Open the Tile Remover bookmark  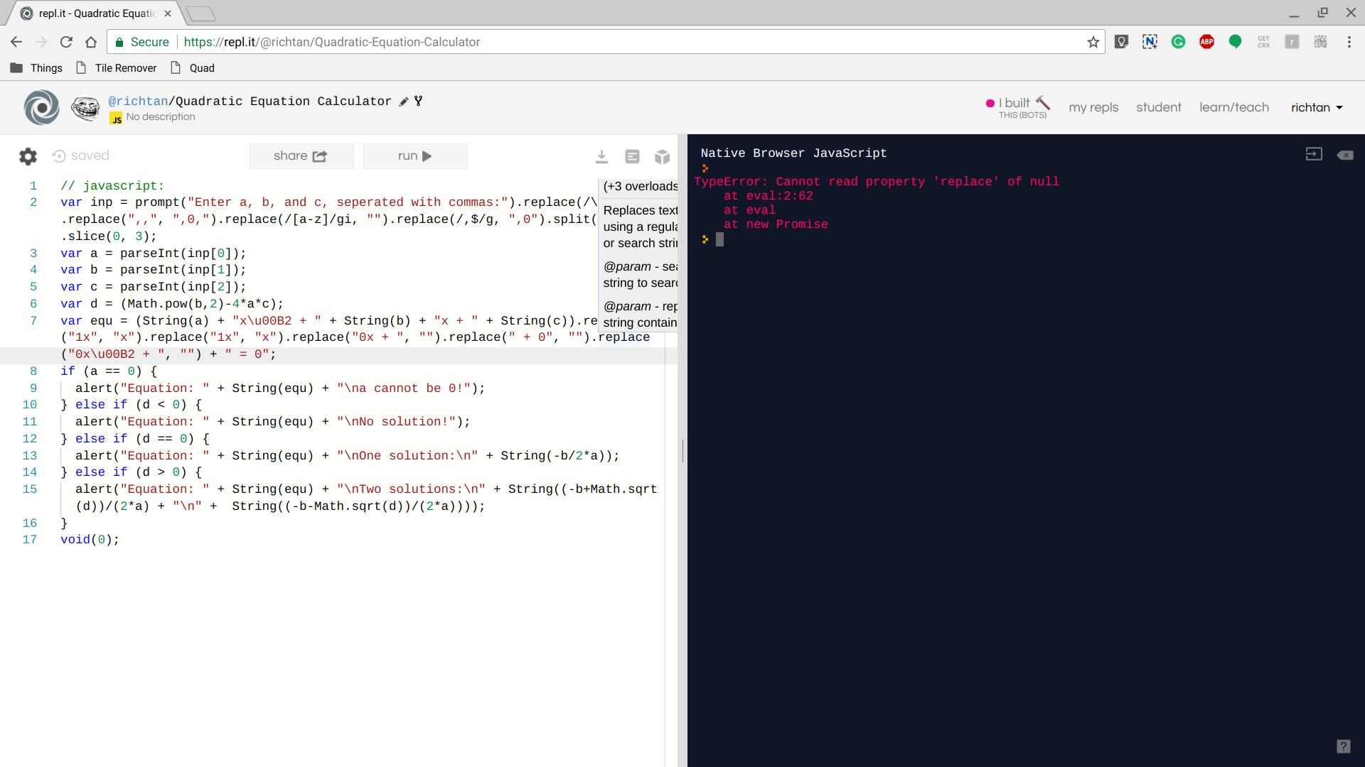(117, 68)
